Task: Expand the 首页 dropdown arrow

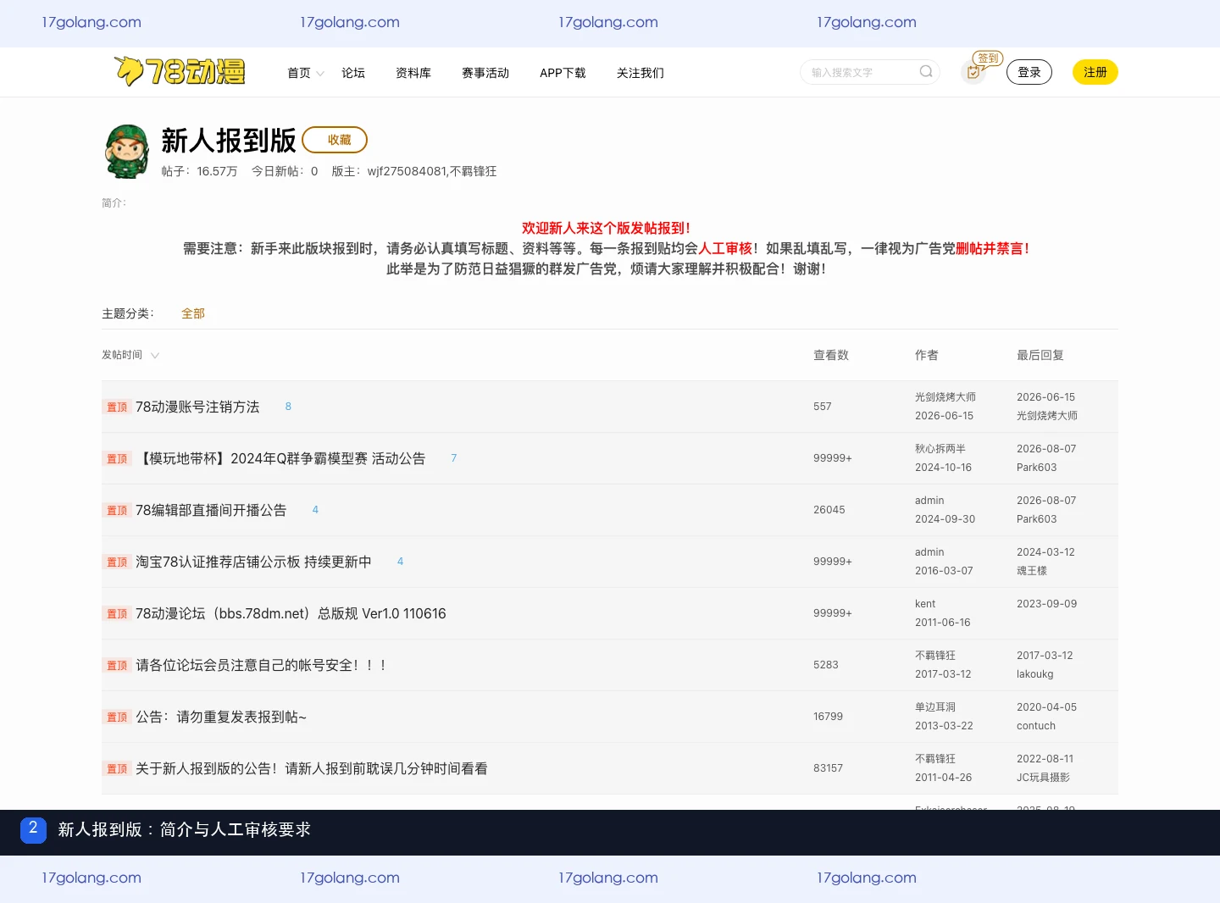Action: (320, 74)
